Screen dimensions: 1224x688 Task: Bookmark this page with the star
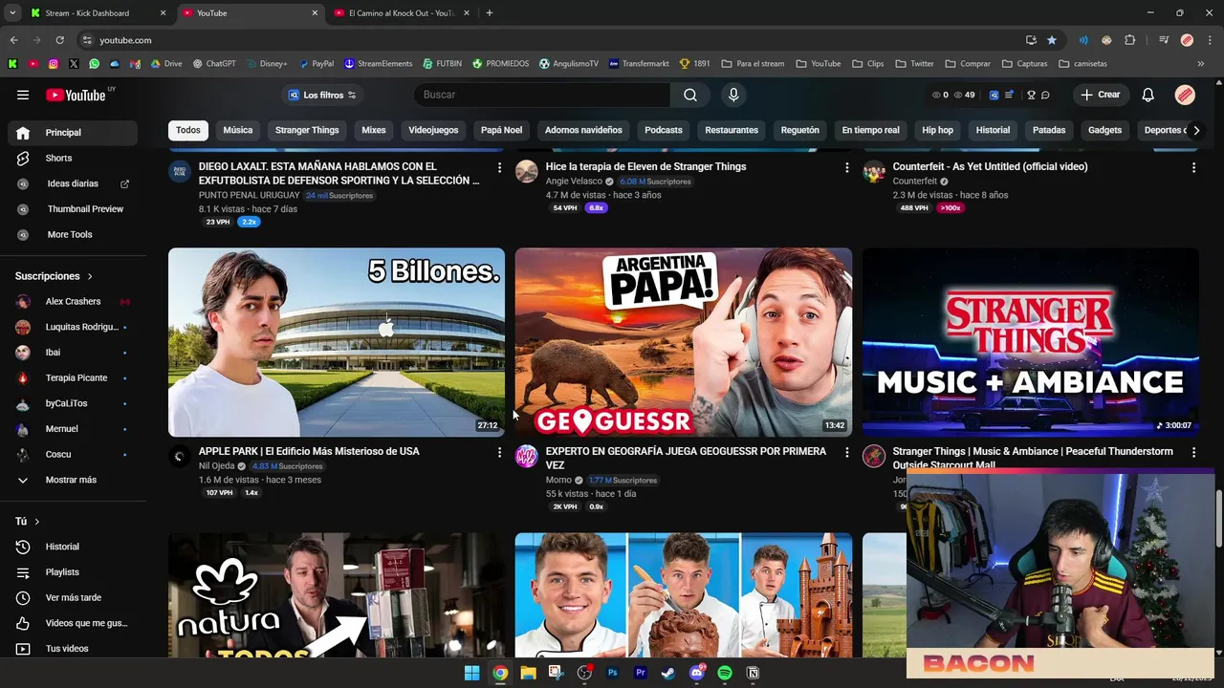click(1052, 40)
